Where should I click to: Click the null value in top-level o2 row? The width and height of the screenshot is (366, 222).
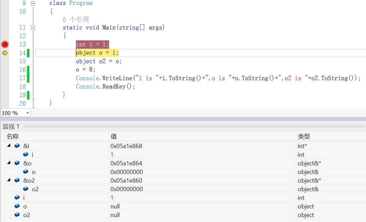[x=115, y=215]
